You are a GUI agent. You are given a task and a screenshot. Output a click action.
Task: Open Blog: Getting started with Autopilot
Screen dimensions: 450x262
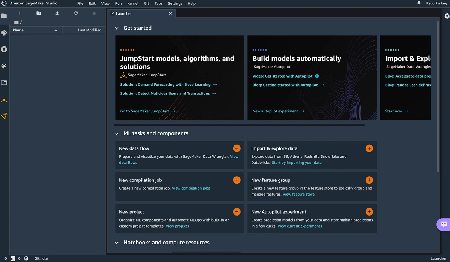pyautogui.click(x=288, y=85)
